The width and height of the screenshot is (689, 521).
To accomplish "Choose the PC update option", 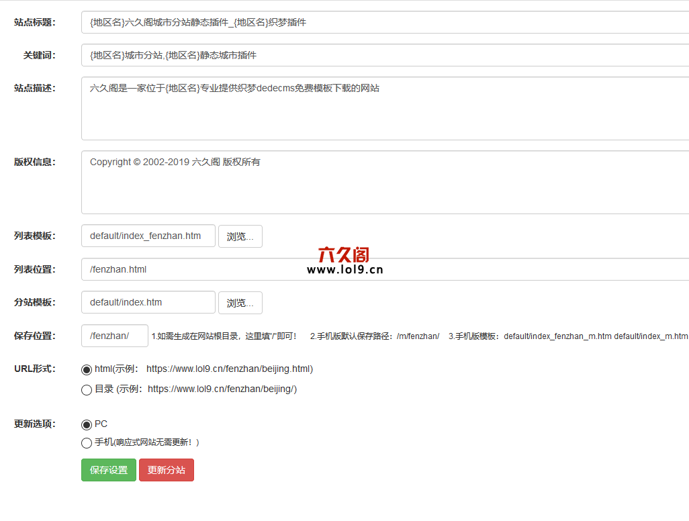I will pyautogui.click(x=87, y=425).
